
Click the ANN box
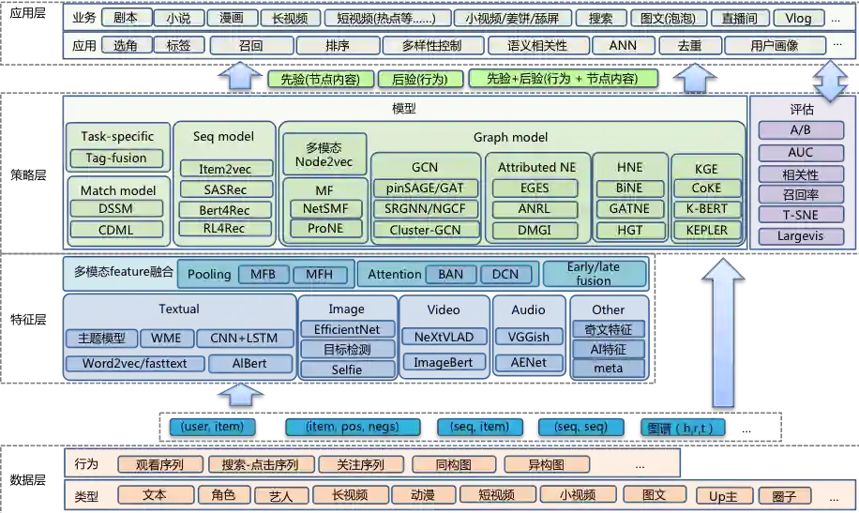pos(623,46)
